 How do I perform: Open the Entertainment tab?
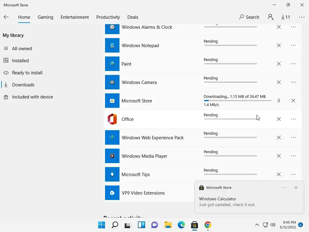(x=75, y=17)
